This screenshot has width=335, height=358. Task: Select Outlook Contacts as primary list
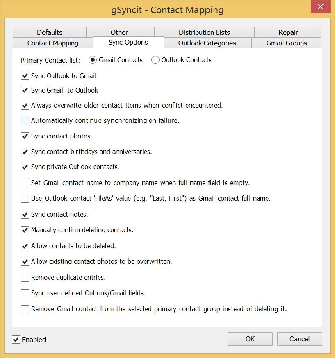(155, 60)
